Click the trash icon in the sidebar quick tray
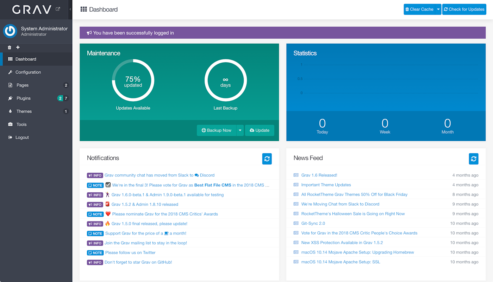Viewport: 493px width, 282px height. (10, 47)
